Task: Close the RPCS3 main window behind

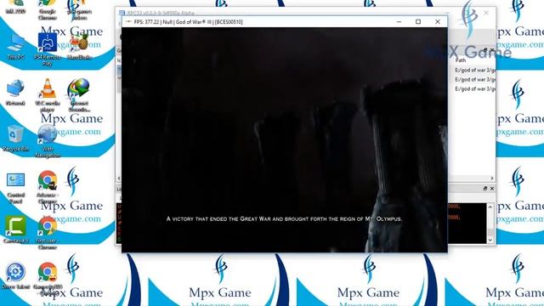Action: (x=486, y=13)
